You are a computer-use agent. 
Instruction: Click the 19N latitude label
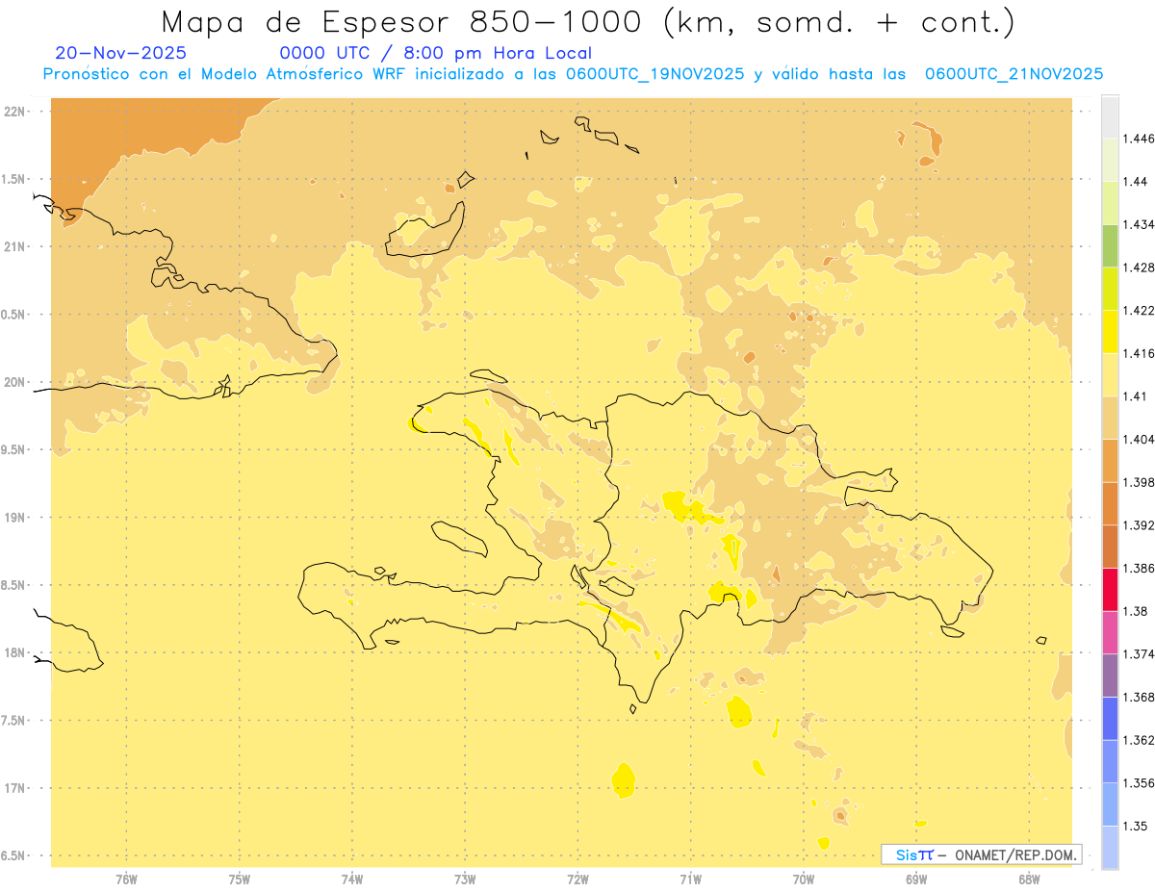coord(15,518)
